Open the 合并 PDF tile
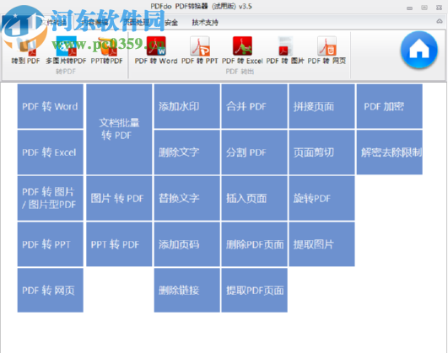Screen dimensions: 448x353 click(254, 106)
